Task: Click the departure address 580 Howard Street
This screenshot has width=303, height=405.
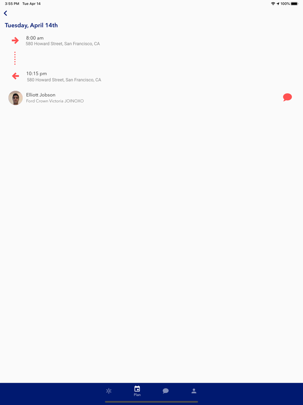Action: click(63, 44)
